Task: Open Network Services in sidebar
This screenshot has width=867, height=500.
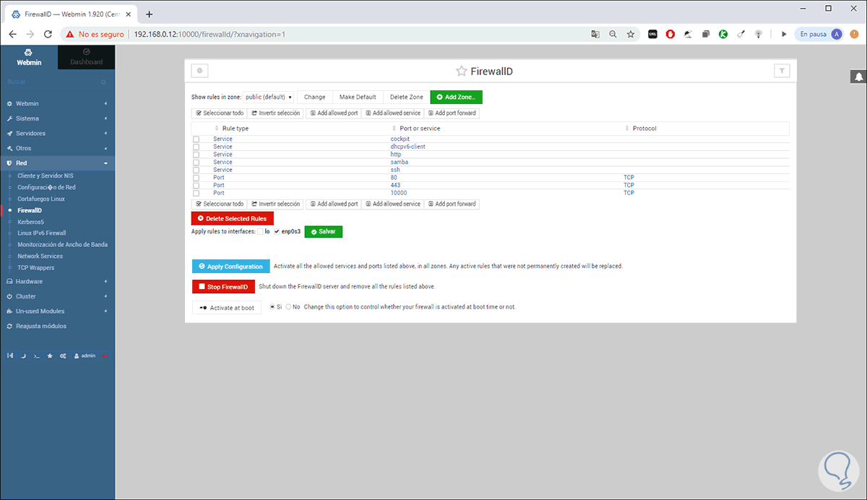Action: 40,257
